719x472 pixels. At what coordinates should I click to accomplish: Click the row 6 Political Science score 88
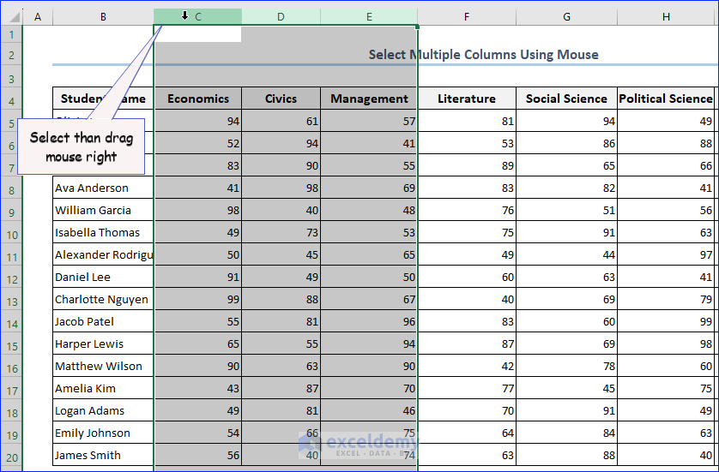(666, 143)
